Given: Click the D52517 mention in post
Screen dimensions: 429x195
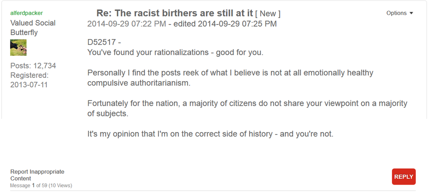Looking at the screenshot, I should point(102,43).
